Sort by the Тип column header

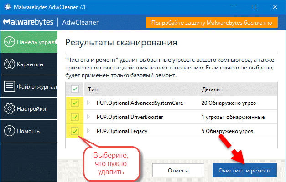[x=141, y=89]
